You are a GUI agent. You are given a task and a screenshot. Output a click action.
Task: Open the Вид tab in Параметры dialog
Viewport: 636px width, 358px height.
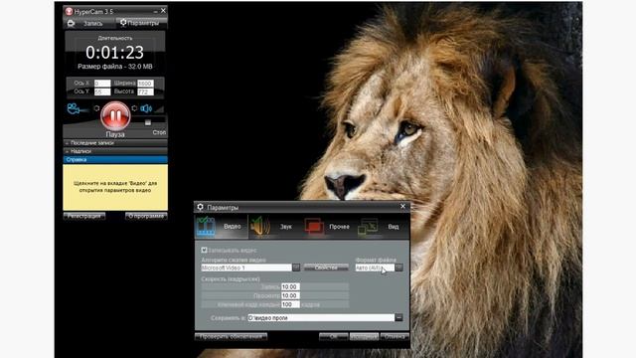tap(382, 227)
